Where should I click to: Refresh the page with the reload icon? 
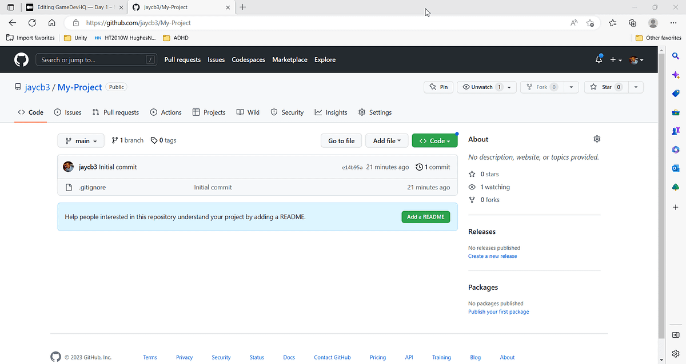click(x=32, y=23)
